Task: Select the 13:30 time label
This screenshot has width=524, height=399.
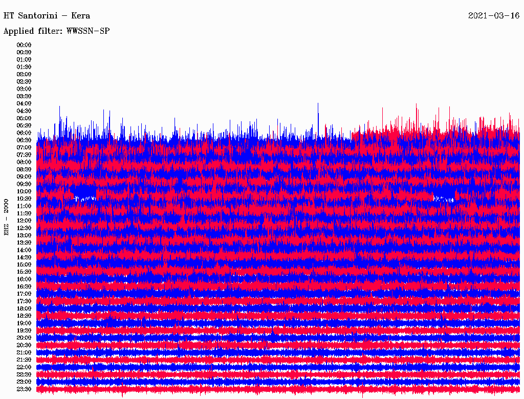Action: 24,242
